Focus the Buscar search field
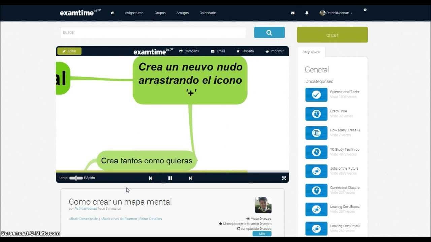431x242 pixels. point(153,32)
